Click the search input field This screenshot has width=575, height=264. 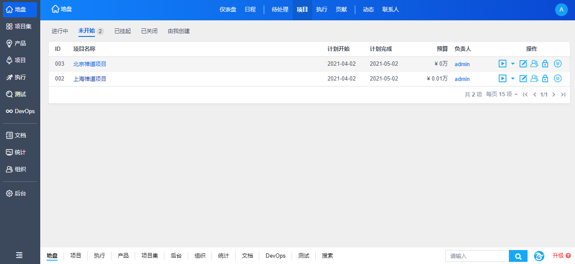pyautogui.click(x=477, y=256)
